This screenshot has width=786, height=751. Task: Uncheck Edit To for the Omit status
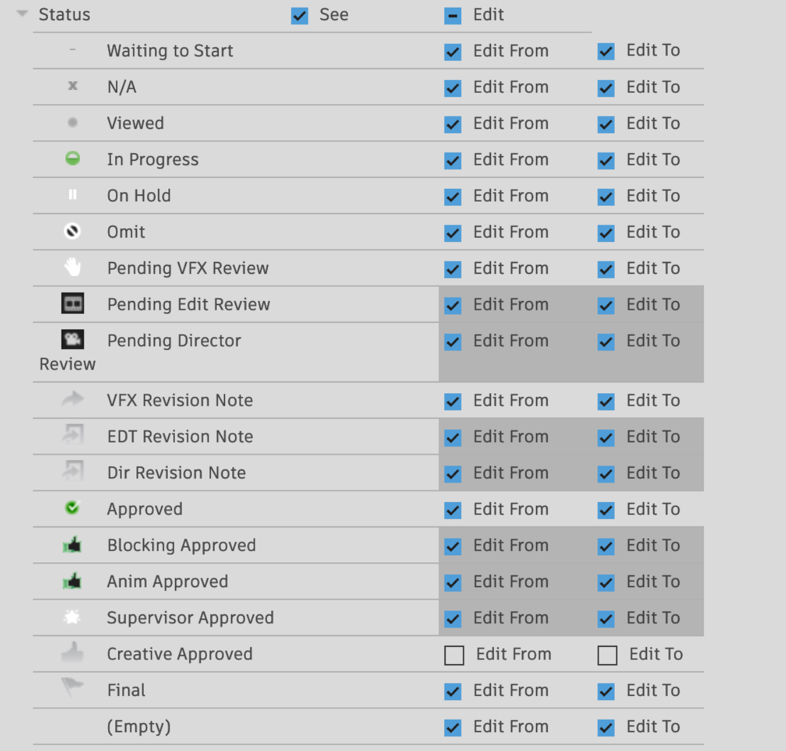click(x=606, y=233)
